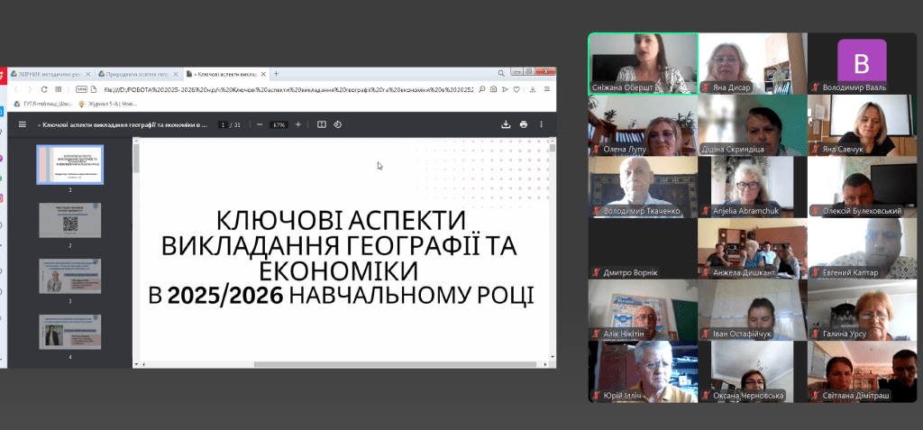The image size is (923, 430).
Task: Select Сніжана Обершт video tile
Action: pos(643,63)
